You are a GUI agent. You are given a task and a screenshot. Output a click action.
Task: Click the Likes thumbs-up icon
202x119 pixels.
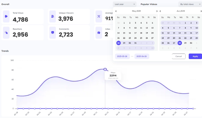99,33
